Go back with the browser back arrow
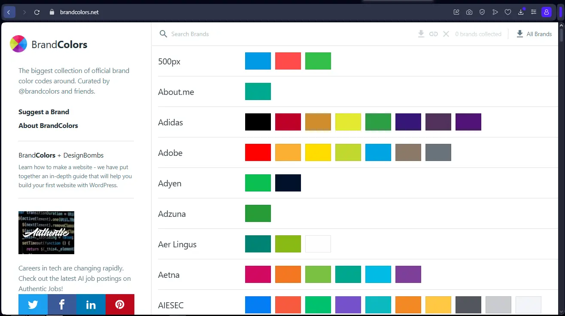565x316 pixels. point(9,12)
